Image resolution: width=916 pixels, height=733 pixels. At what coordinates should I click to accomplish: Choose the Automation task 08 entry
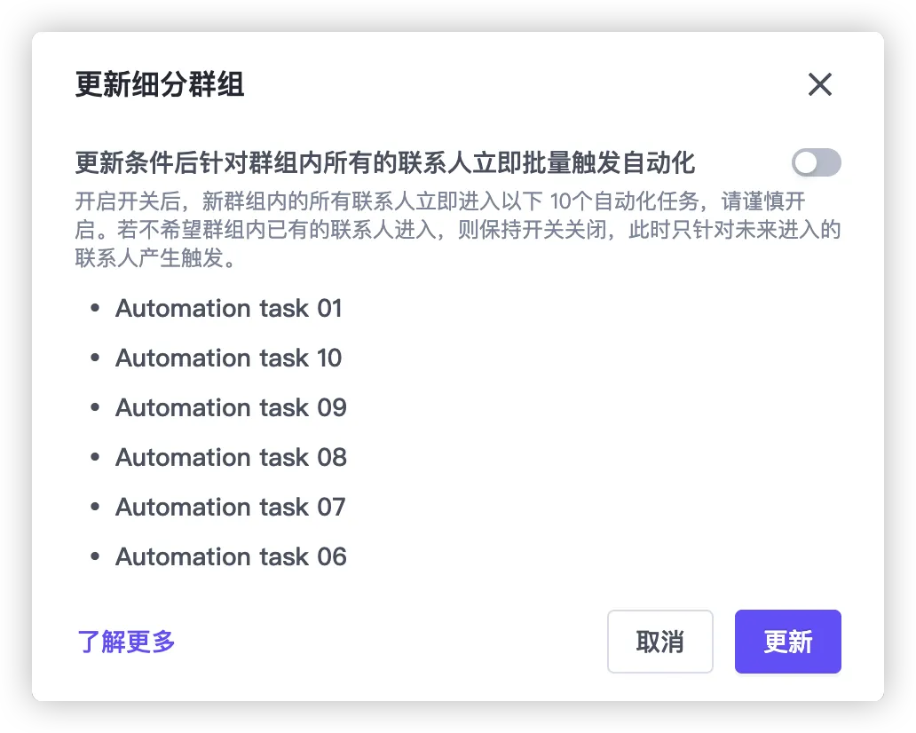231,458
